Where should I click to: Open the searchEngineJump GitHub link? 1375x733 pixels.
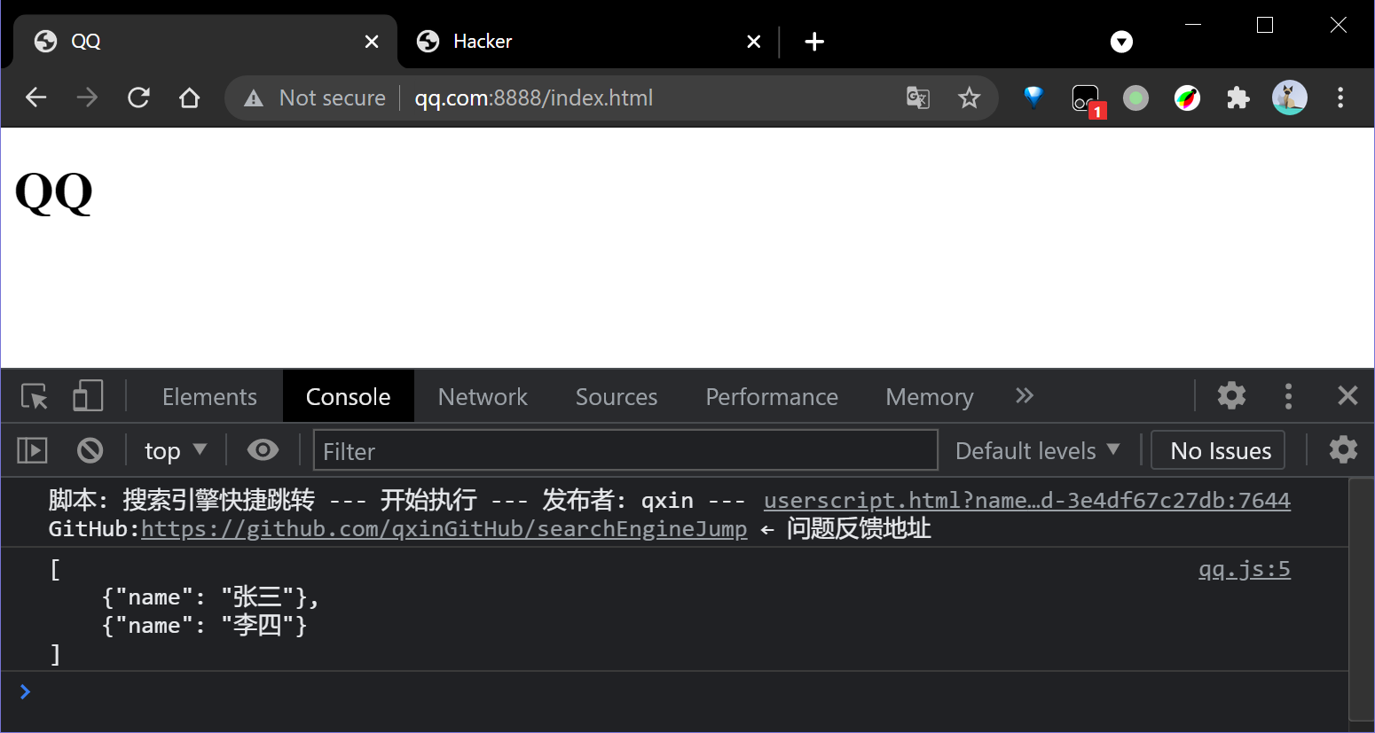click(x=444, y=529)
